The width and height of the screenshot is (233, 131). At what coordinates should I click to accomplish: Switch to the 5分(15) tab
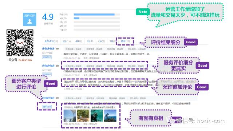click(67, 41)
